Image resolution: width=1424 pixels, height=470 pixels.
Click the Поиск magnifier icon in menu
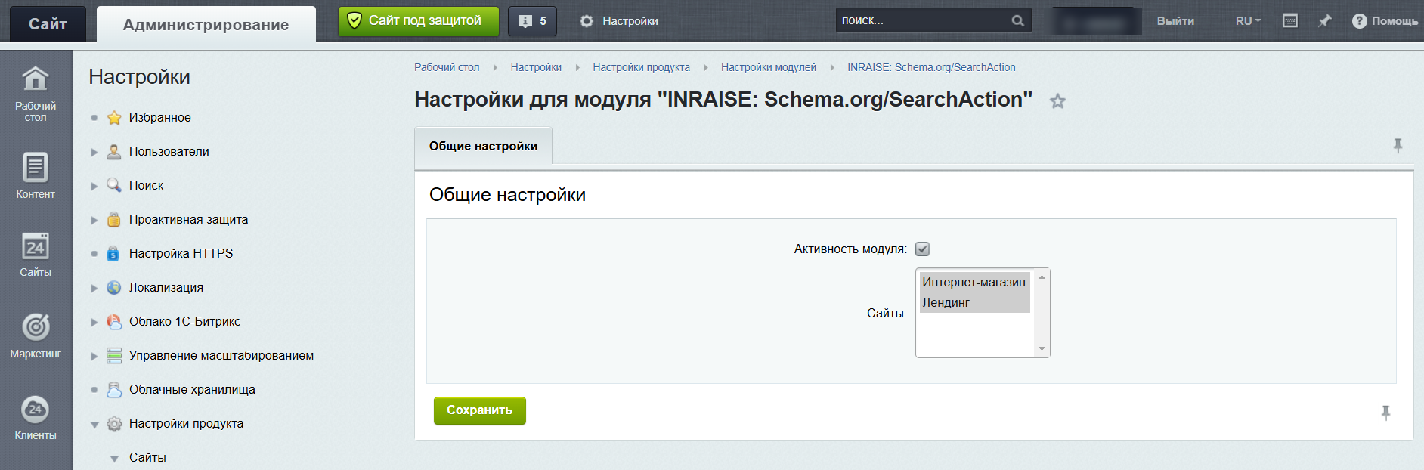114,185
